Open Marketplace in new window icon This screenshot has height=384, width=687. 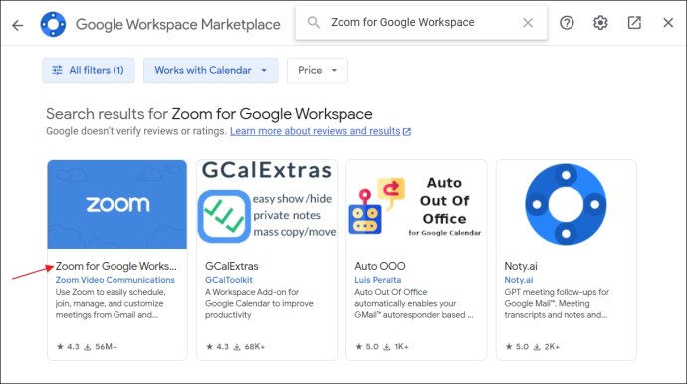[634, 22]
